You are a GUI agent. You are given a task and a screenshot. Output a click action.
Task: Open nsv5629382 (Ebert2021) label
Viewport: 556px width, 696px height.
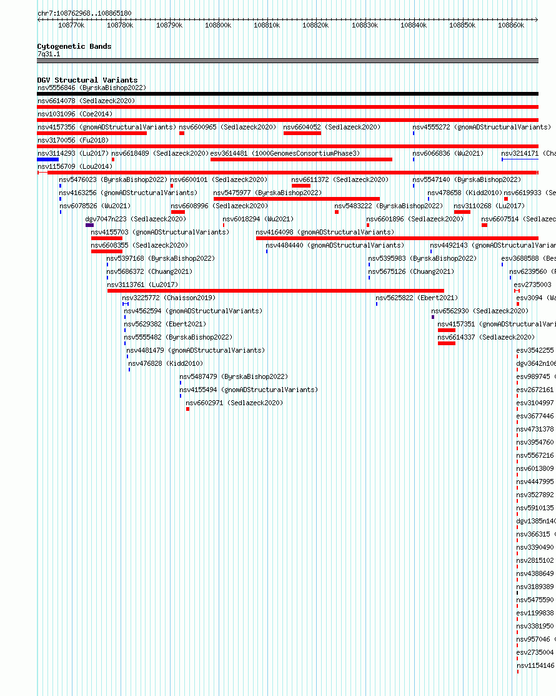165,324
